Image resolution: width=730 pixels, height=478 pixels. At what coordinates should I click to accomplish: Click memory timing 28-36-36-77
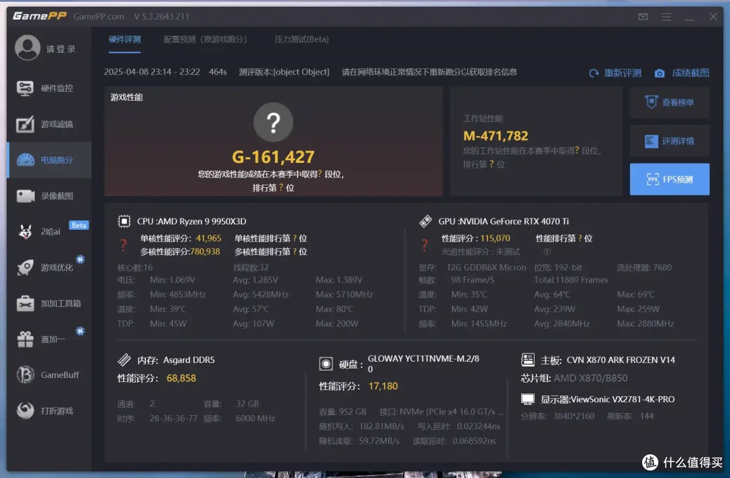coord(174,419)
